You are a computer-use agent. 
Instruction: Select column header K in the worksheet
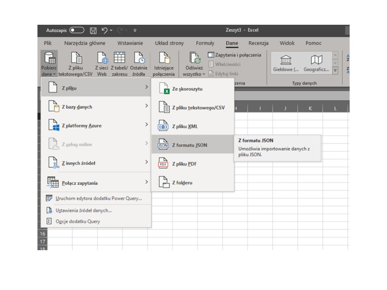tap(310, 108)
